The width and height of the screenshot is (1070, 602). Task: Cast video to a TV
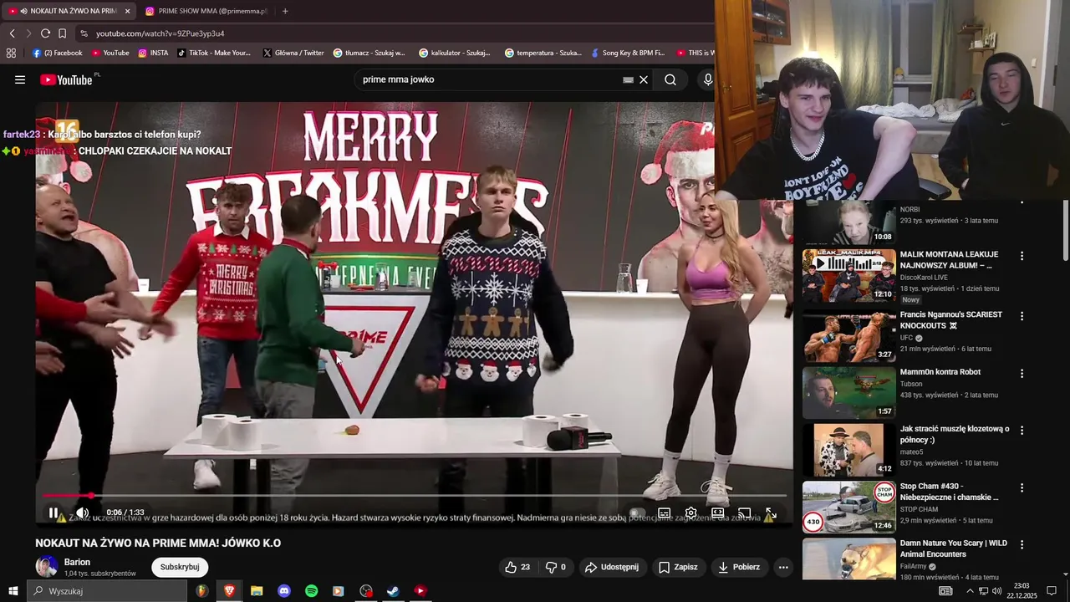pyautogui.click(x=744, y=513)
